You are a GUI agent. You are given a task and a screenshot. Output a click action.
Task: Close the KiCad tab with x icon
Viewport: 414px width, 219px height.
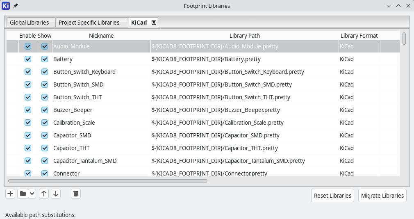154,23
